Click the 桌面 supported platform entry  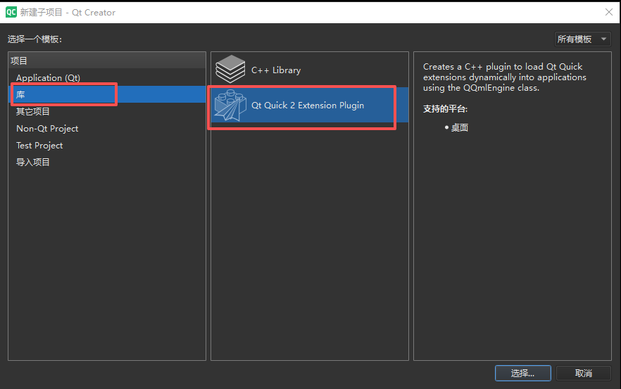[459, 127]
